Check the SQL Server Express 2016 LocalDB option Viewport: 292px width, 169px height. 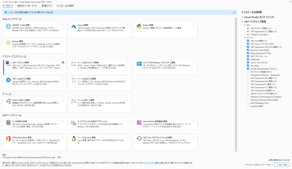coord(248,100)
